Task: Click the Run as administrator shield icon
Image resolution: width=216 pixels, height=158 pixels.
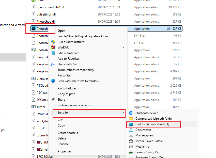Action: tap(53, 42)
